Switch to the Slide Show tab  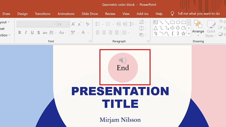[x=90, y=14]
